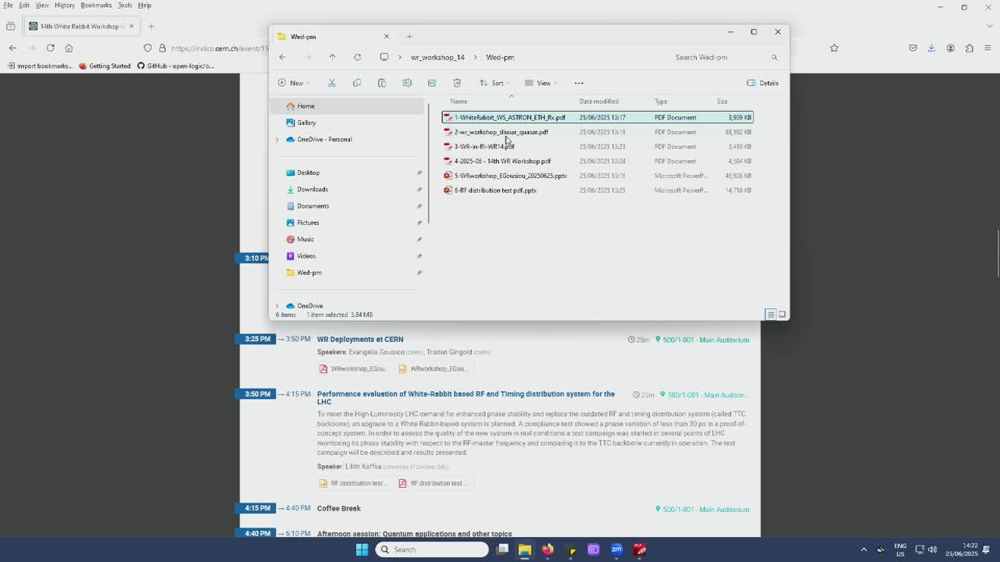
Task: Click the Share icon in Explorer toolbar
Action: coord(432,83)
